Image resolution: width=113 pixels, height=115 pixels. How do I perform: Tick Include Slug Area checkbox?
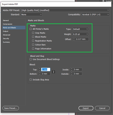click(x=31, y=80)
